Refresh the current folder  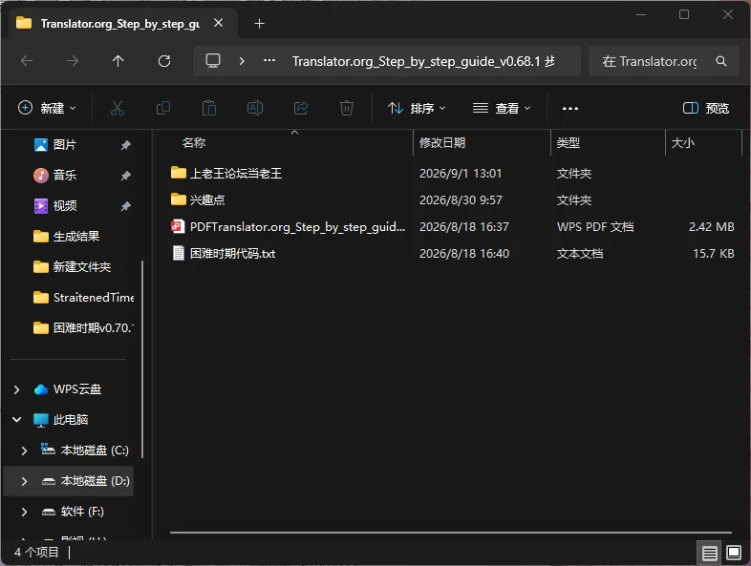[x=164, y=61]
